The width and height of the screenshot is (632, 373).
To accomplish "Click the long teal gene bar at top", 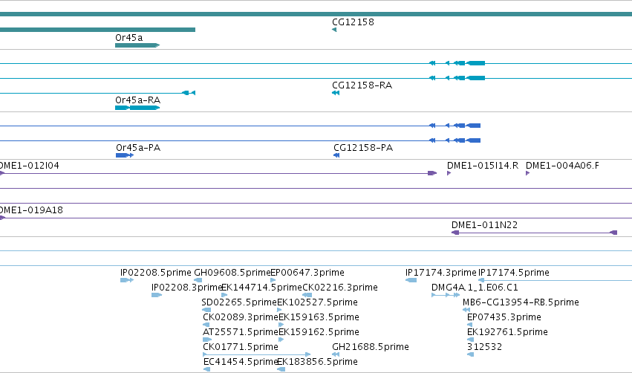I will tap(316, 14).
